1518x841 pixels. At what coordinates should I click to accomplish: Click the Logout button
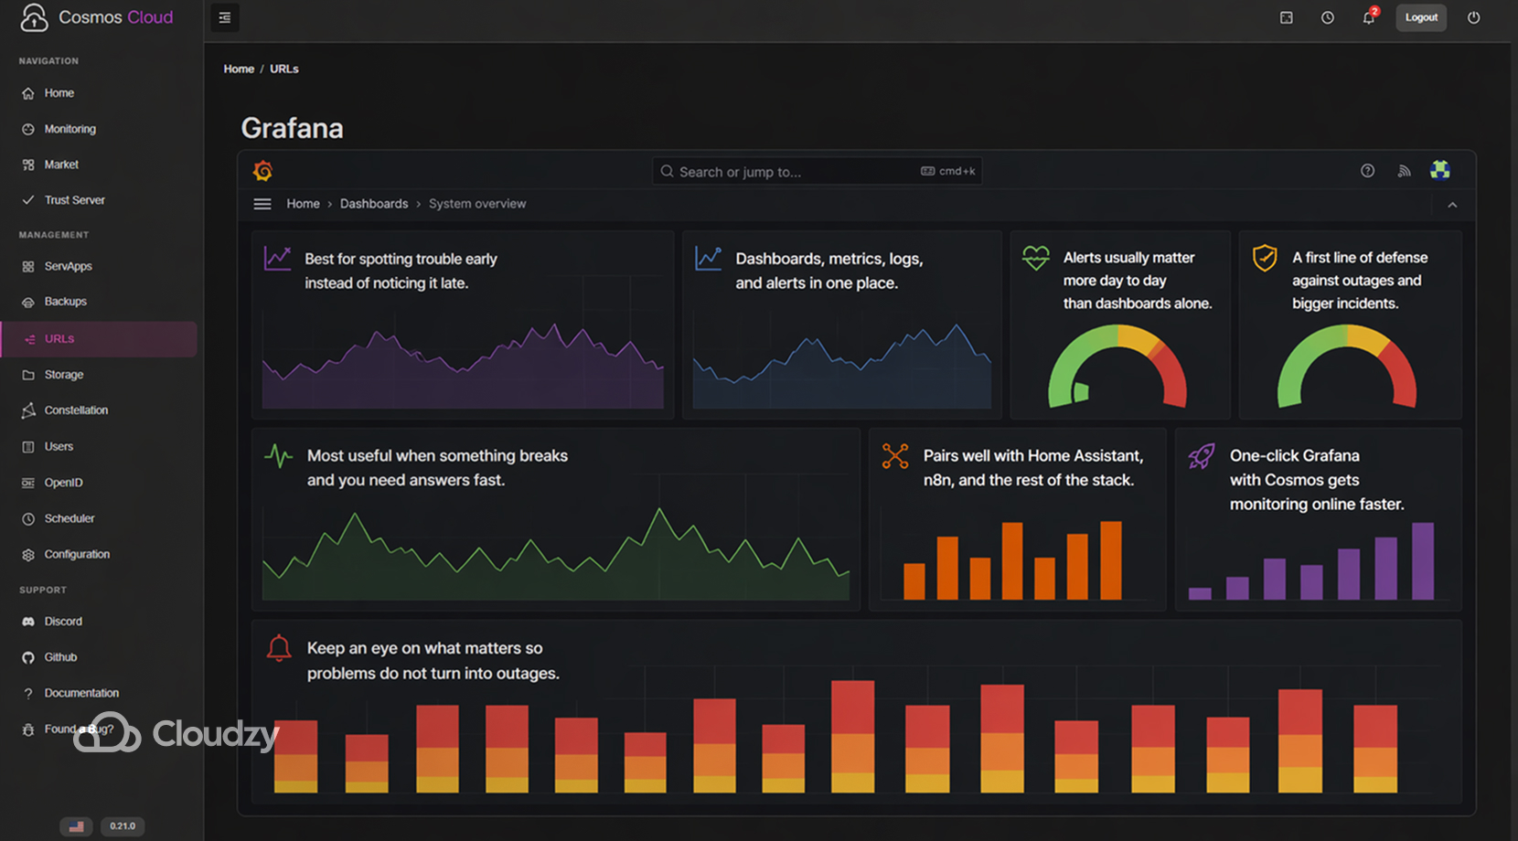pyautogui.click(x=1421, y=17)
